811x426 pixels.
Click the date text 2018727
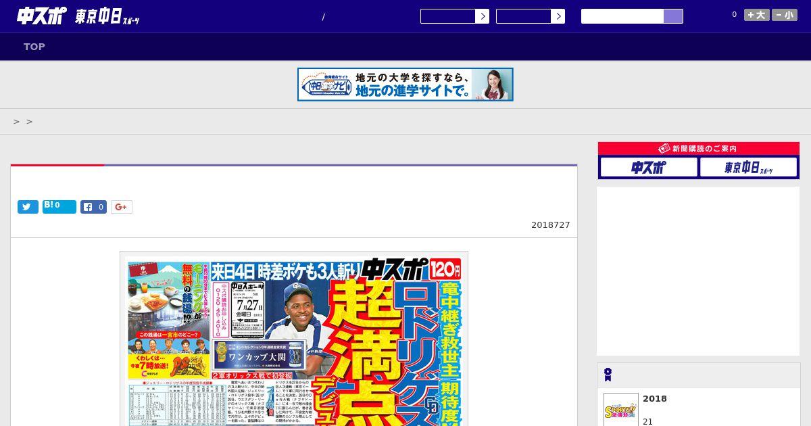pyautogui.click(x=551, y=225)
